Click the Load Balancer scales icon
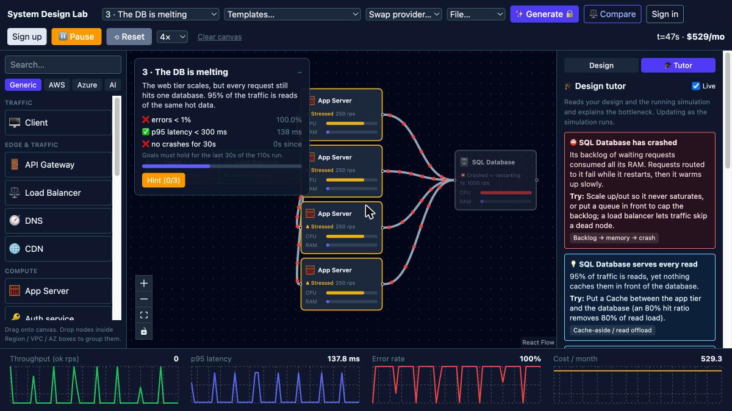Image resolution: width=732 pixels, height=411 pixels. [15, 193]
